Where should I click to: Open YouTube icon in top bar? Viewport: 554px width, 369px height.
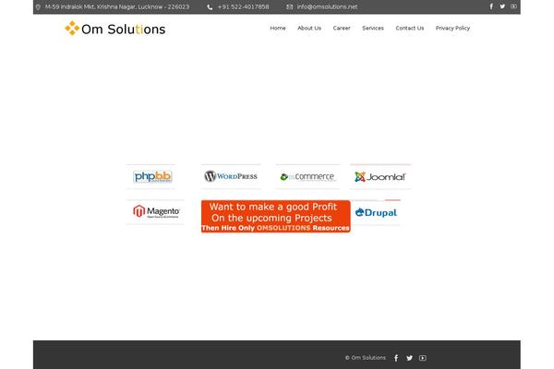point(513,6)
